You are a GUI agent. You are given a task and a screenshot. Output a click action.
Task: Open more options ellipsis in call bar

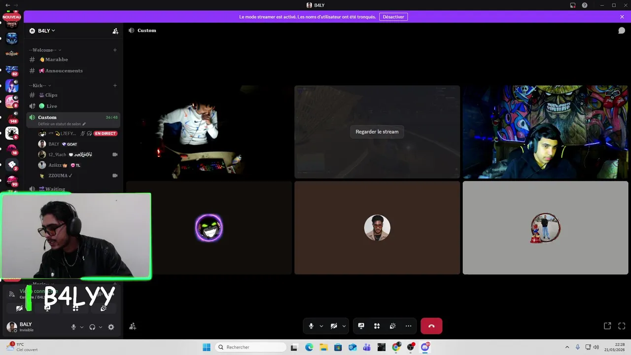pyautogui.click(x=408, y=326)
